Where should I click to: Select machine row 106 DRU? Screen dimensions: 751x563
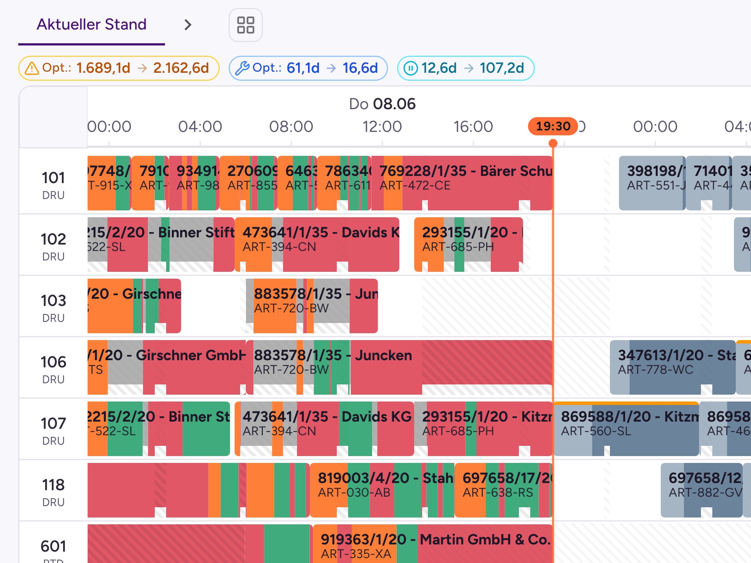click(x=53, y=369)
